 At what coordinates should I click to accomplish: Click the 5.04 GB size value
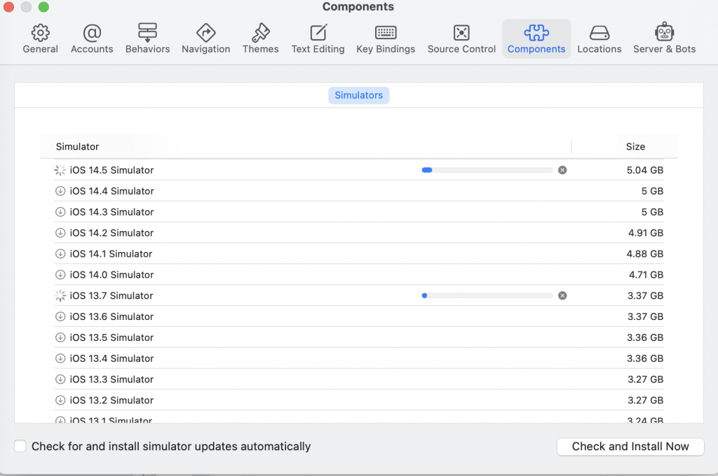tap(645, 170)
